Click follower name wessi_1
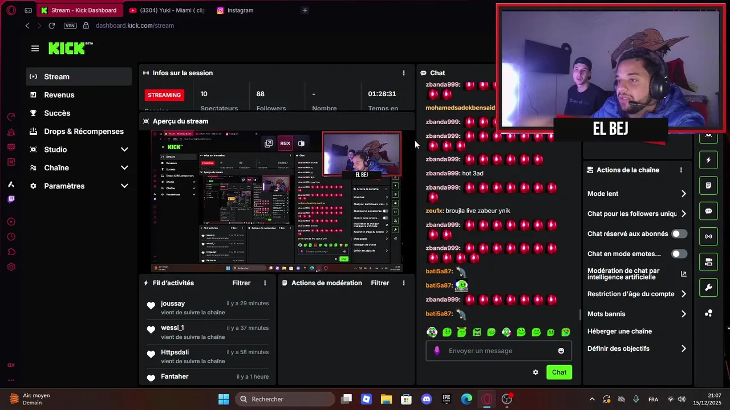730x410 pixels. tap(172, 328)
